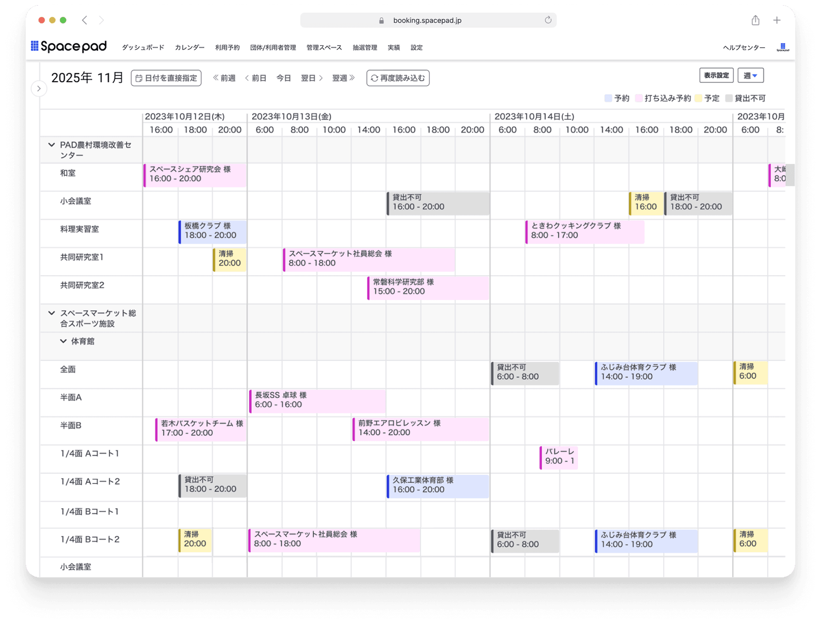Click the Spacepad logo icon
The image size is (821, 624).
pos(35,46)
